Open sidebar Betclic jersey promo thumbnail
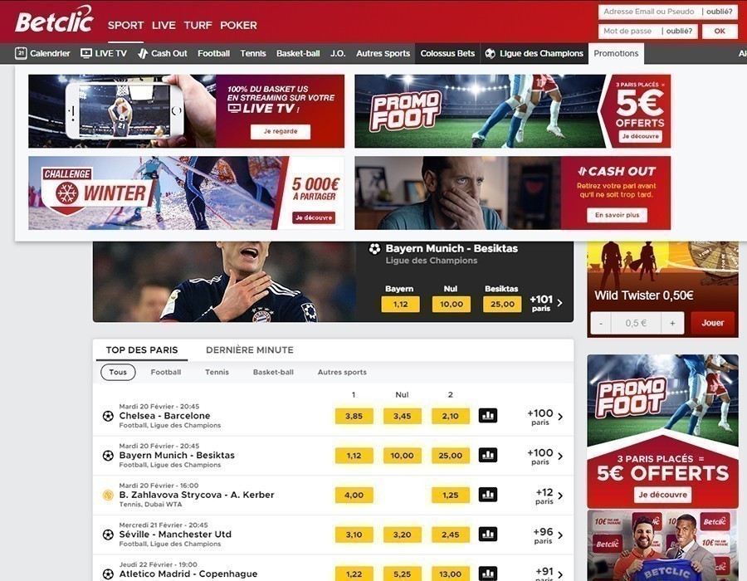Image resolution: width=747 pixels, height=581 pixels. pos(662,546)
